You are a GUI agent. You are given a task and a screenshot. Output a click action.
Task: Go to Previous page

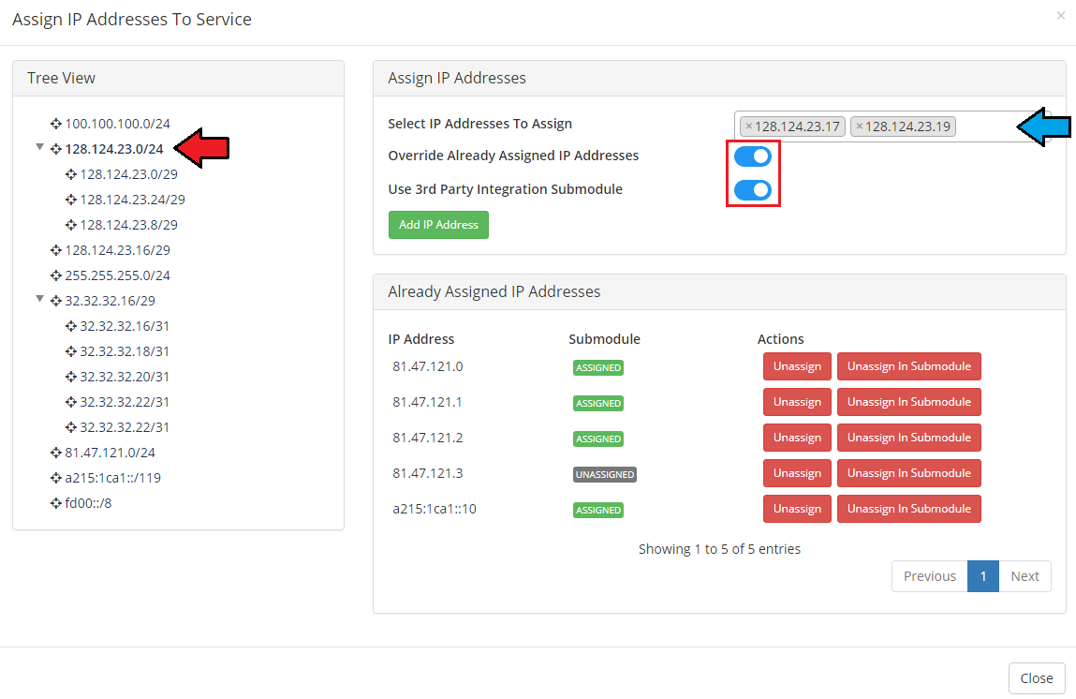929,576
